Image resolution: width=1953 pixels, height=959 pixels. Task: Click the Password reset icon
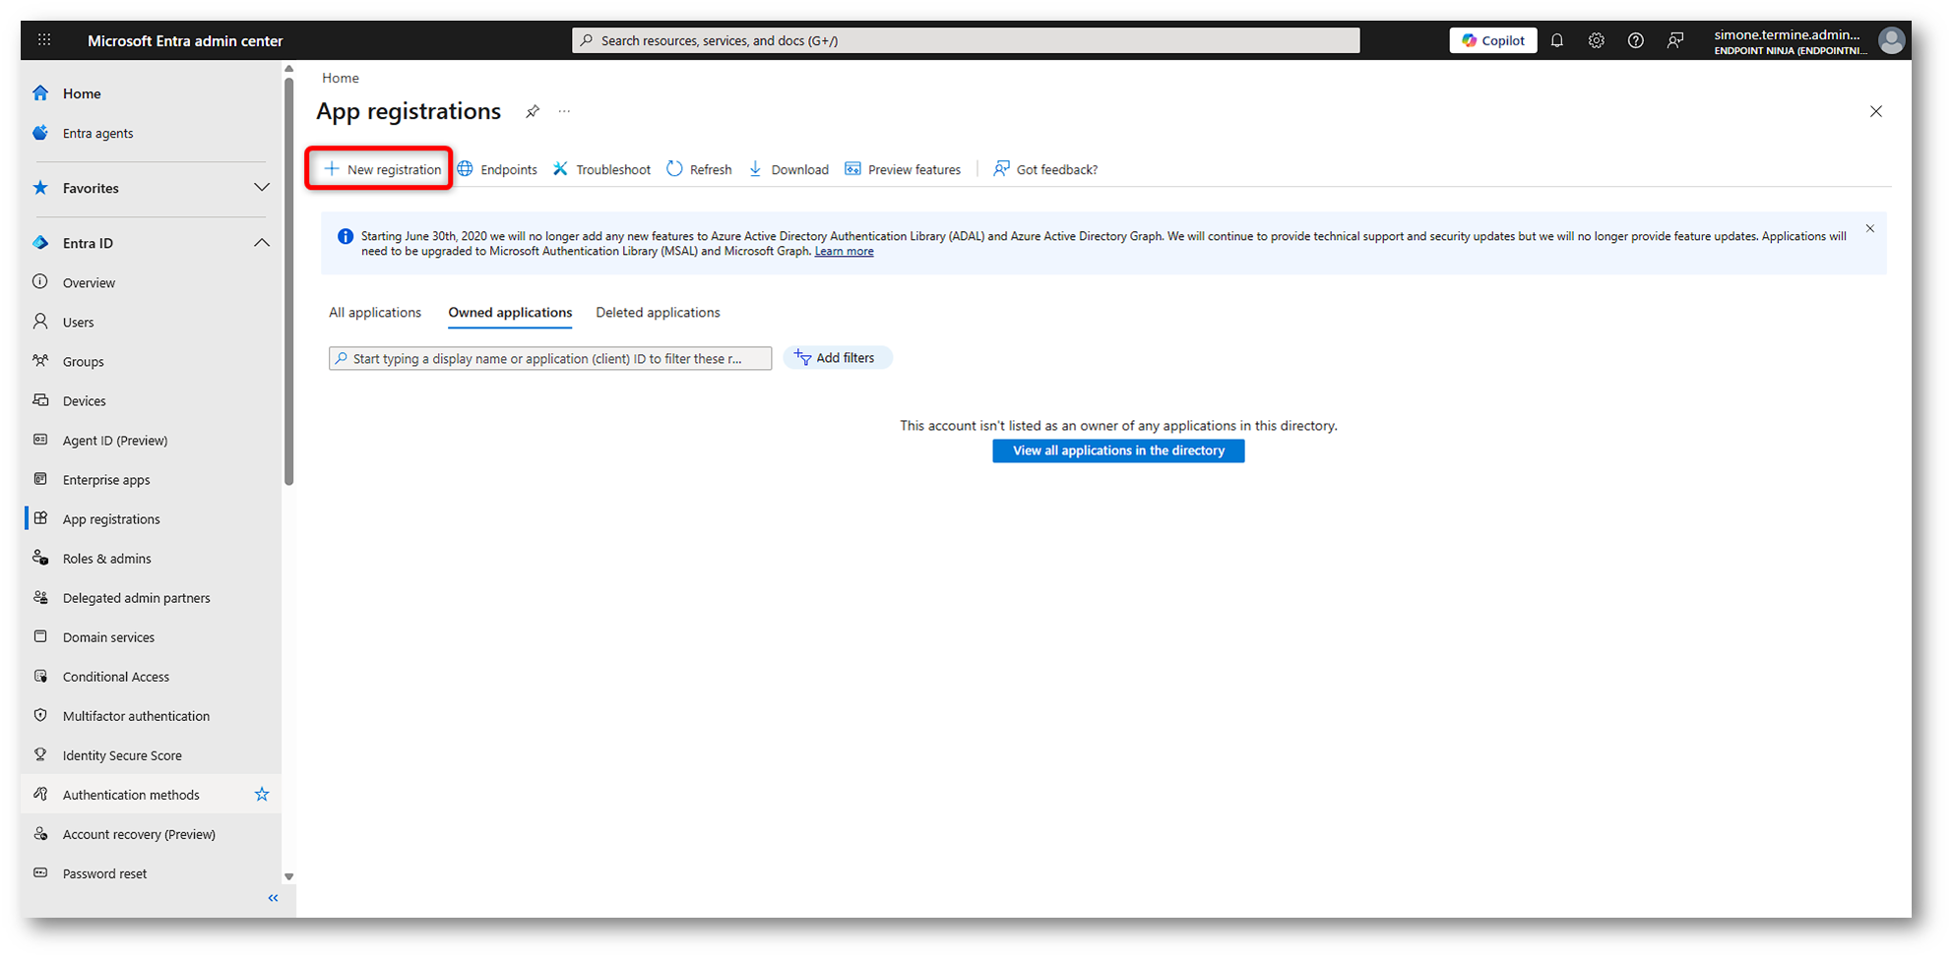tap(40, 872)
